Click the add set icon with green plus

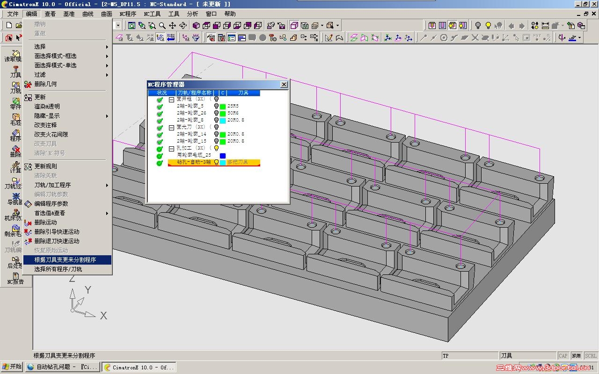570,25
